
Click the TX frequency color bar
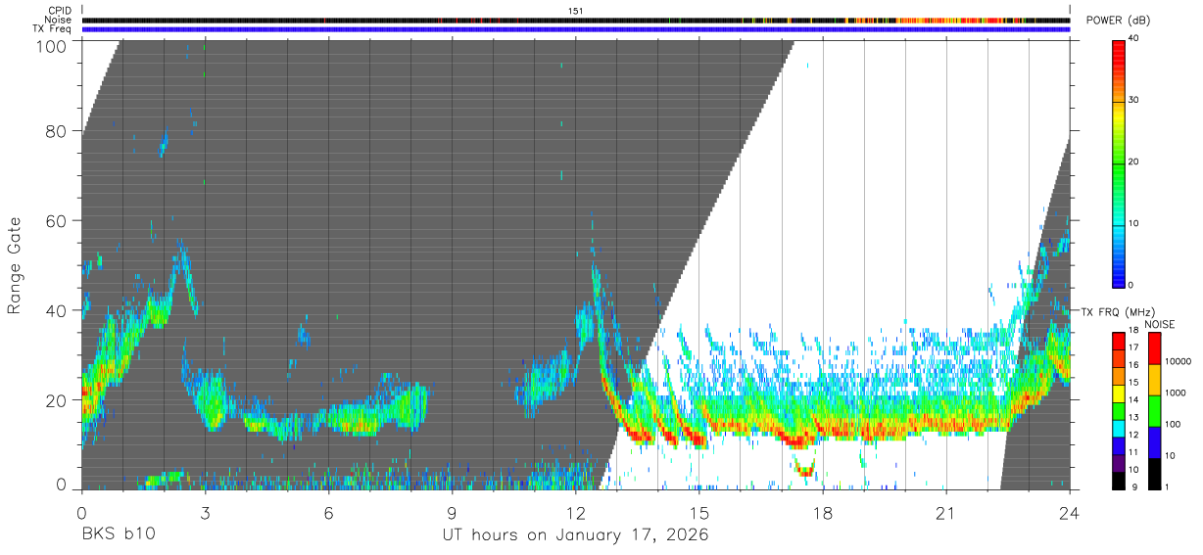coord(1118,410)
